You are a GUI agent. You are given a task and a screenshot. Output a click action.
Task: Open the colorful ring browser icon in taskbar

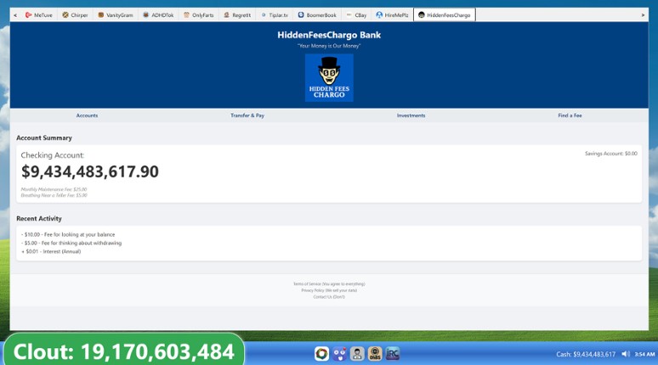(x=322, y=354)
